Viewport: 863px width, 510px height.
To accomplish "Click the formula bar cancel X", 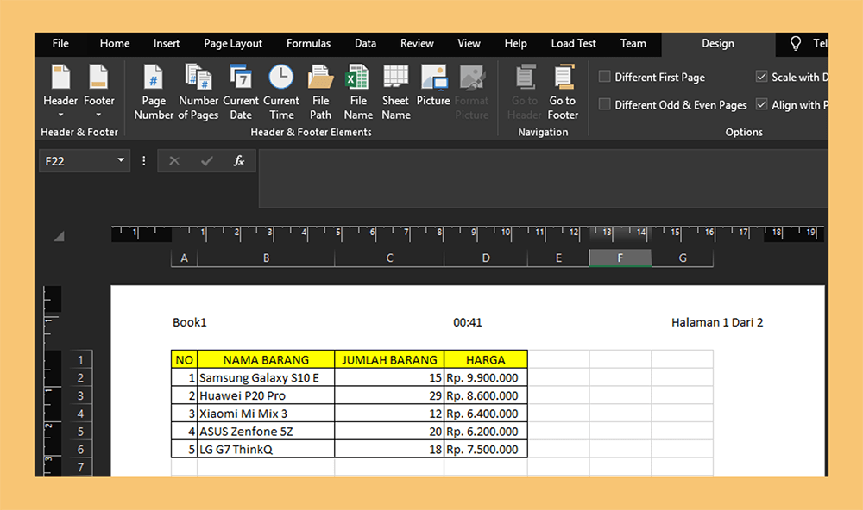I will (174, 161).
